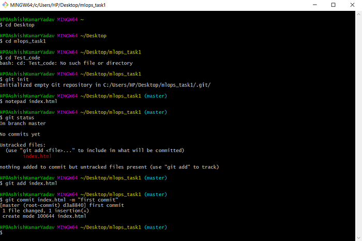Click the Git Bash icon in title bar
The image size is (362, 241).
(x=5, y=5)
